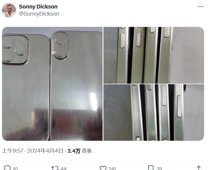Click the reply speech bubble icon

(x=7, y=168)
